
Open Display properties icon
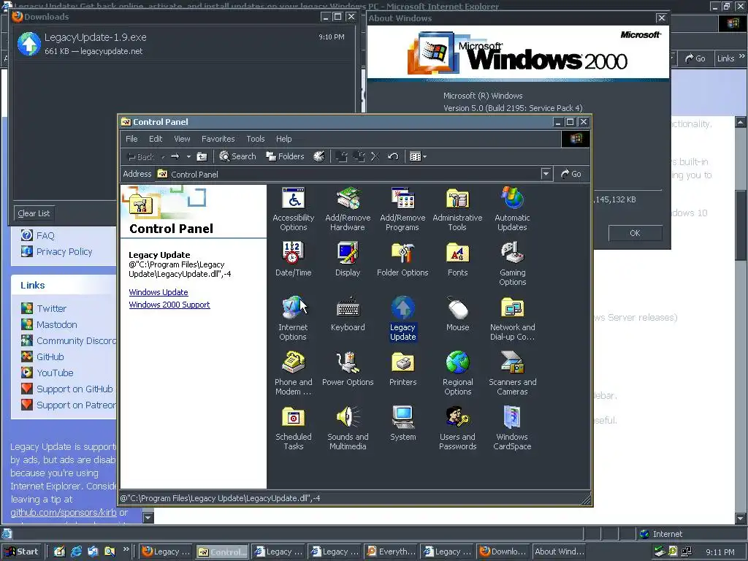pos(348,259)
